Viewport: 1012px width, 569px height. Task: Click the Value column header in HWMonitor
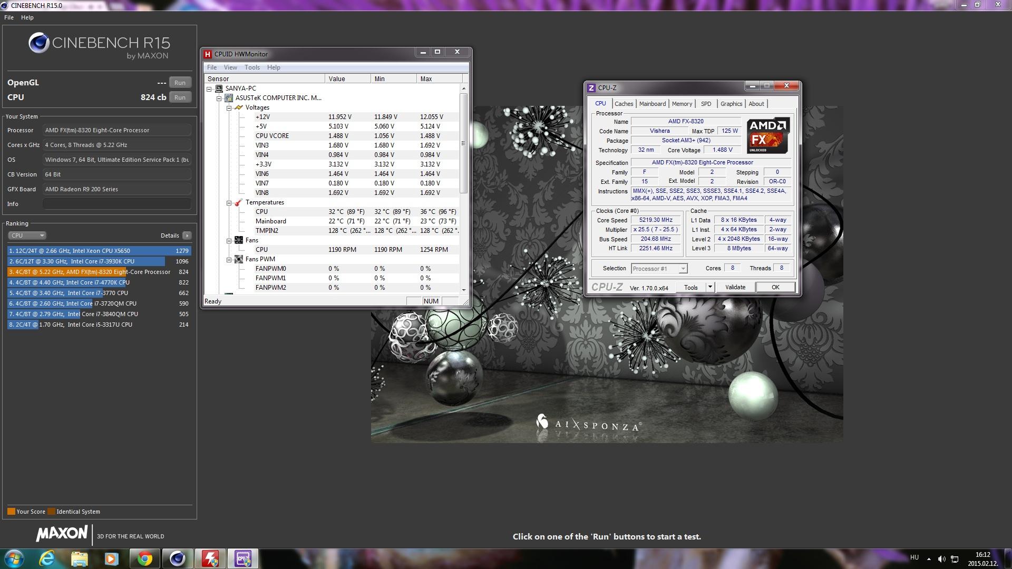[x=348, y=79]
